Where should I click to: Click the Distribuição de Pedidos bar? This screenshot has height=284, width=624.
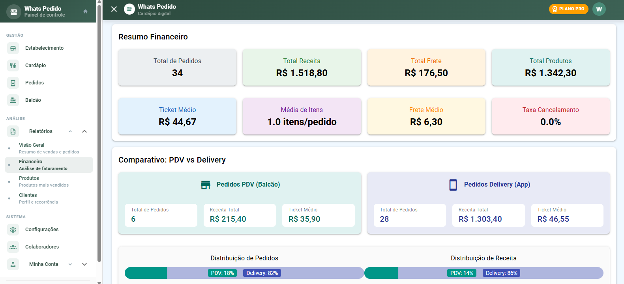(x=244, y=273)
